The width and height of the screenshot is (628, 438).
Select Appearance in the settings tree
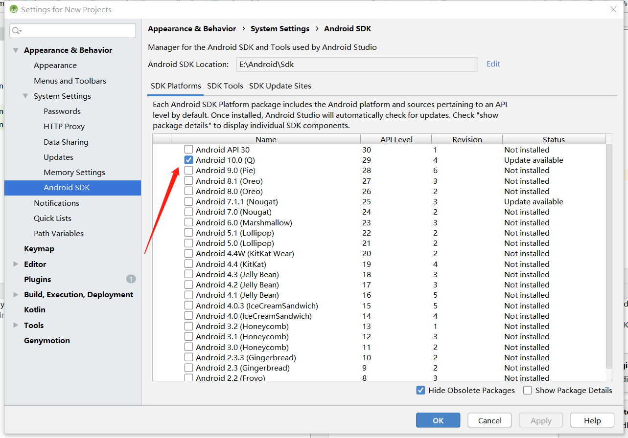pyautogui.click(x=55, y=66)
